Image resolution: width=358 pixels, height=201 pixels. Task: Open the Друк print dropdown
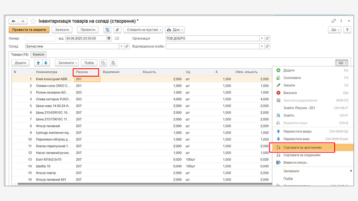pyautogui.click(x=175, y=30)
